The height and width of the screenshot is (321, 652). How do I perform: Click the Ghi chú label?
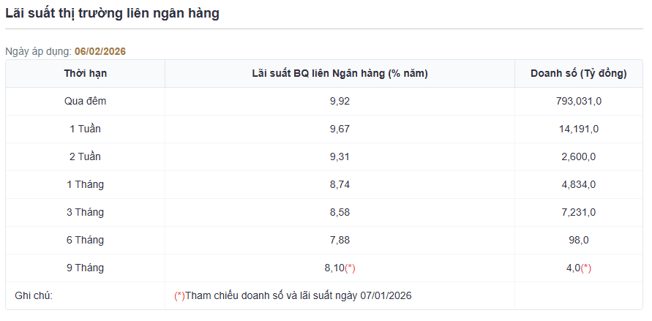tap(34, 296)
